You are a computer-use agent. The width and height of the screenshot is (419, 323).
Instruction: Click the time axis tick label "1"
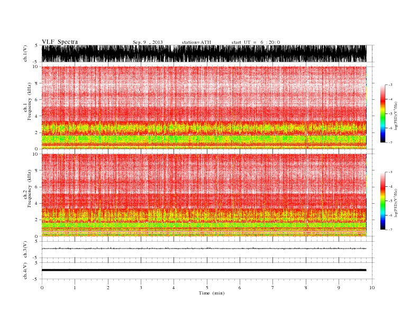coord(75,288)
